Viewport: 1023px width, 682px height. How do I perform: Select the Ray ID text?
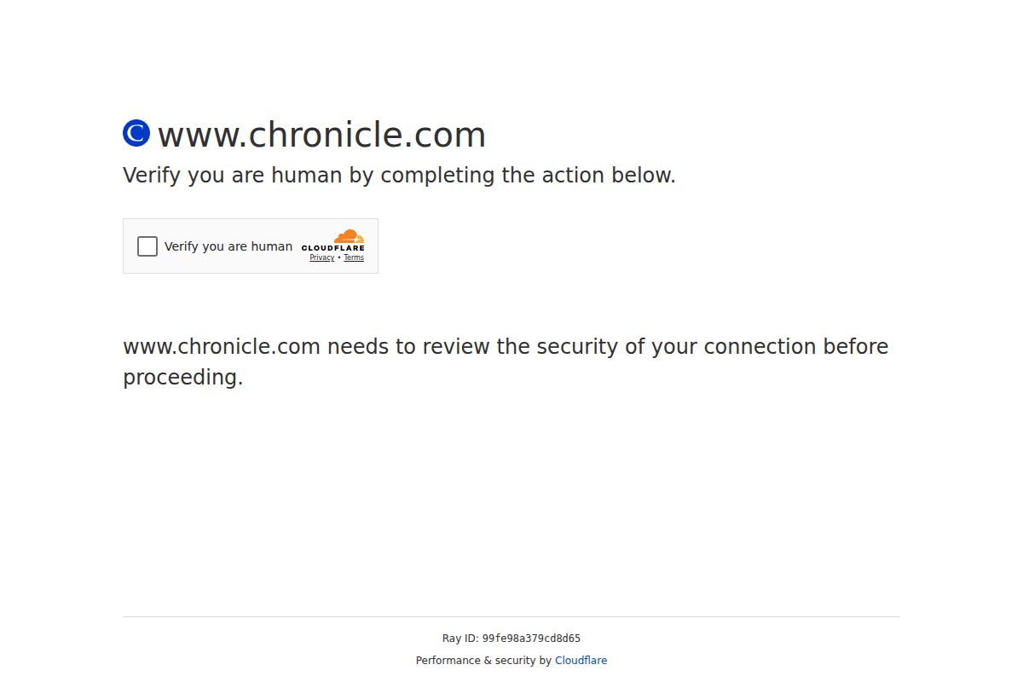(x=511, y=638)
